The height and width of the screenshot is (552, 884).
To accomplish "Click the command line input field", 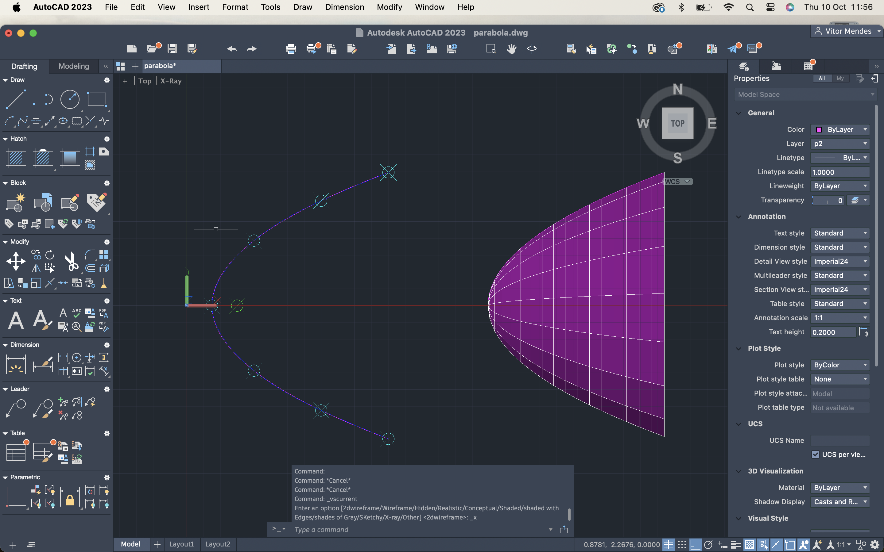I will pos(420,529).
